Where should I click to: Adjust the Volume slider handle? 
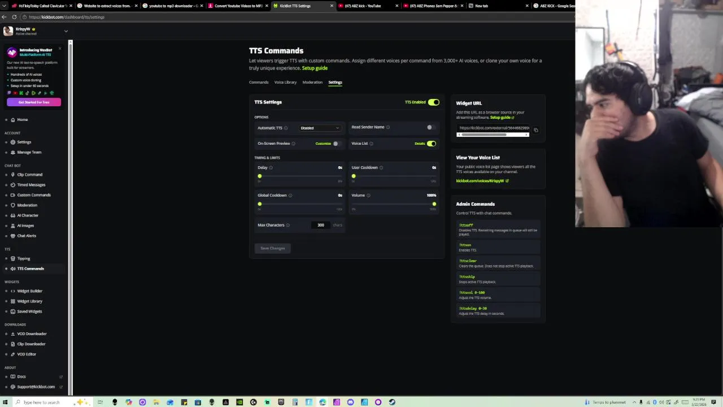(x=434, y=204)
